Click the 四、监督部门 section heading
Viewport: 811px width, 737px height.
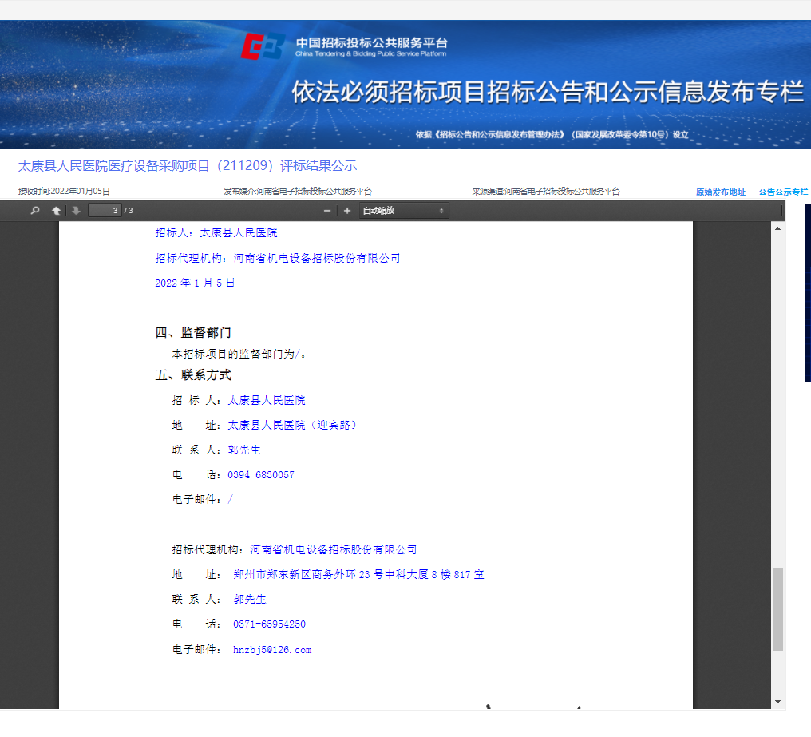(x=193, y=332)
